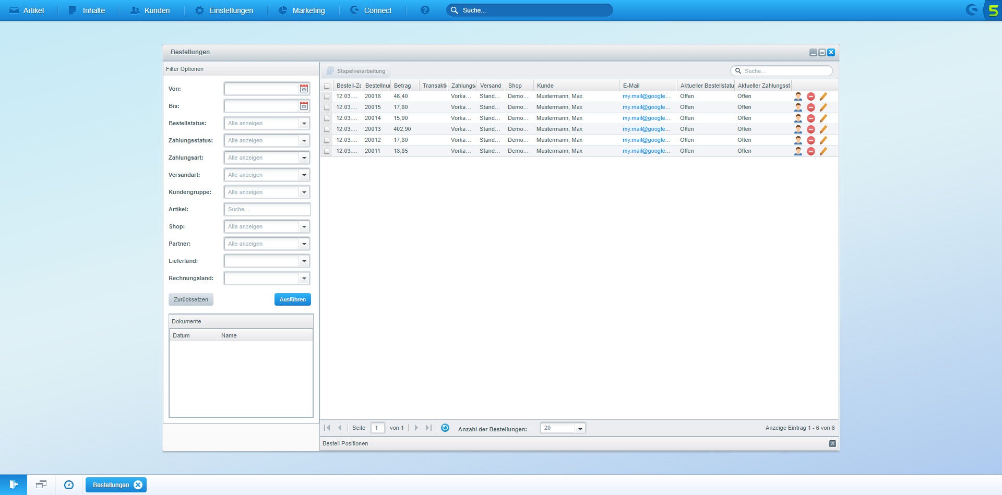Open the window overview icon in bottom bar
Screen dimensions: 1002x495
tap(41, 485)
